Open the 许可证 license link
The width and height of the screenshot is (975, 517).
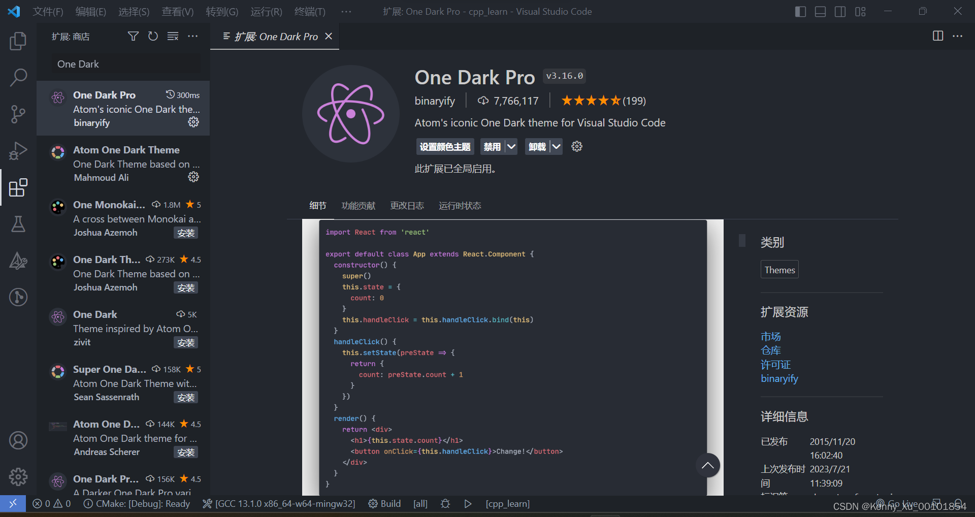[x=776, y=365]
